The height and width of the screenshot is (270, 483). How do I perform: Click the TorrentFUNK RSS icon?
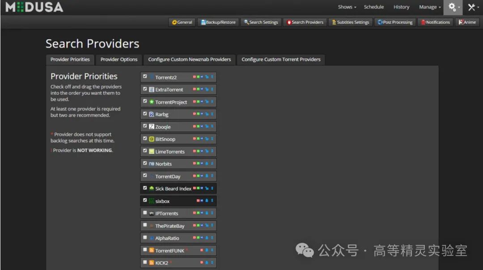coord(152,250)
